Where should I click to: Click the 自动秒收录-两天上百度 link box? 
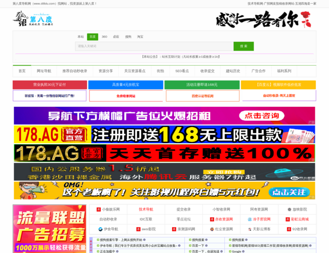tap(279, 96)
